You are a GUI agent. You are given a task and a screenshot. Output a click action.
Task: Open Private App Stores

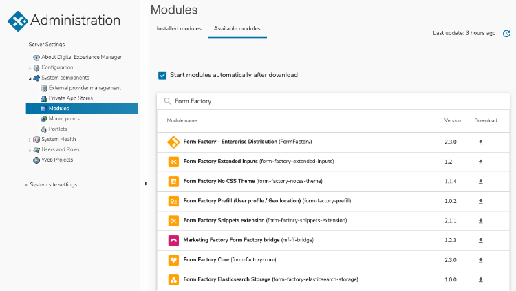pos(71,98)
